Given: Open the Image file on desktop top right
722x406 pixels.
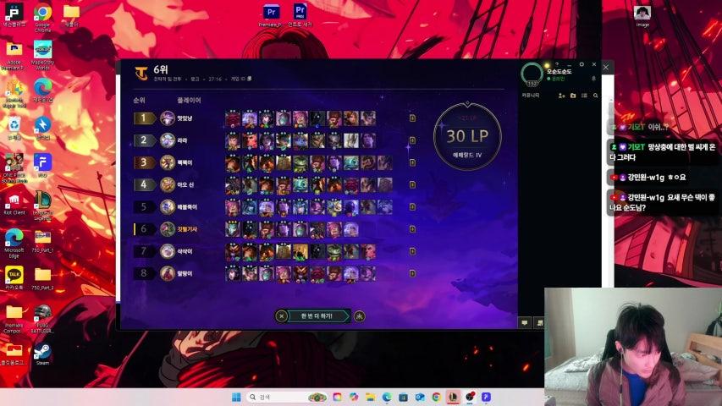Looking at the screenshot, I should 642,17.
